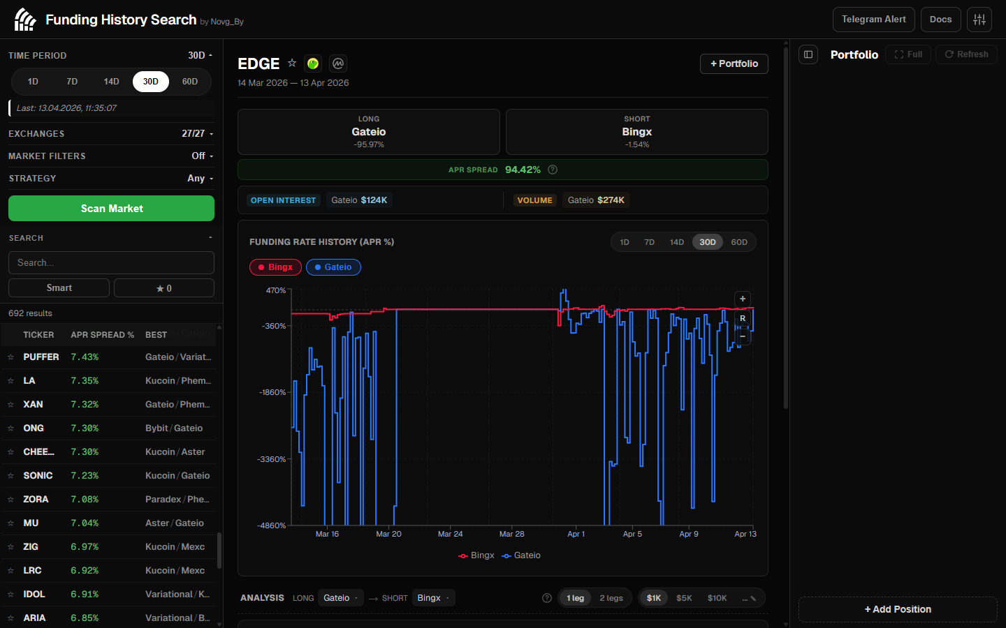Zoom in the funding chart with plus

coord(743,299)
